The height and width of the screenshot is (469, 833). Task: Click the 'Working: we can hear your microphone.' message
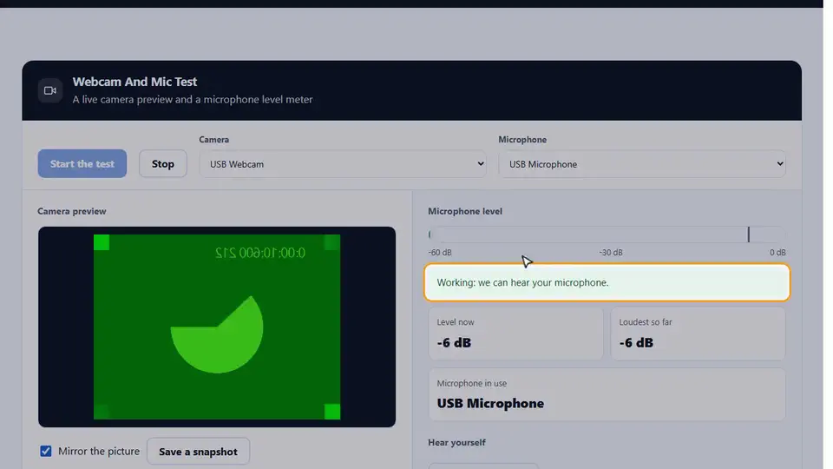point(607,282)
